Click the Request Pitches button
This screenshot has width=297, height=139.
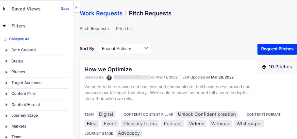tap(277, 49)
